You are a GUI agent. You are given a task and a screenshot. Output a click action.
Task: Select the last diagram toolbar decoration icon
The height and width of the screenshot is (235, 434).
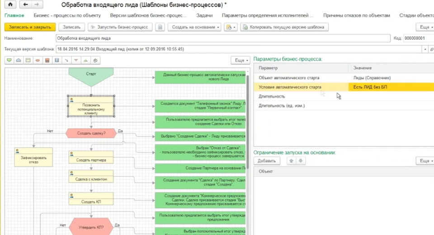[x=95, y=60]
